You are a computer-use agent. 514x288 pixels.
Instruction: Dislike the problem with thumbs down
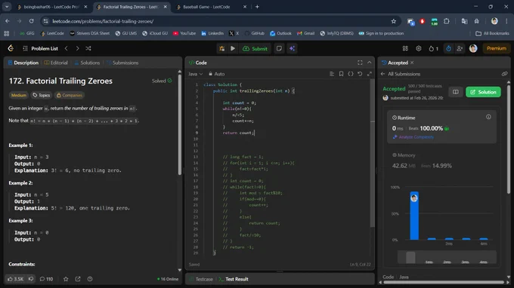(31, 279)
